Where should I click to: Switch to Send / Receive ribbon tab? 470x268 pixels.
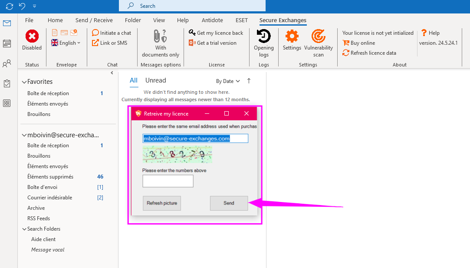pos(94,20)
